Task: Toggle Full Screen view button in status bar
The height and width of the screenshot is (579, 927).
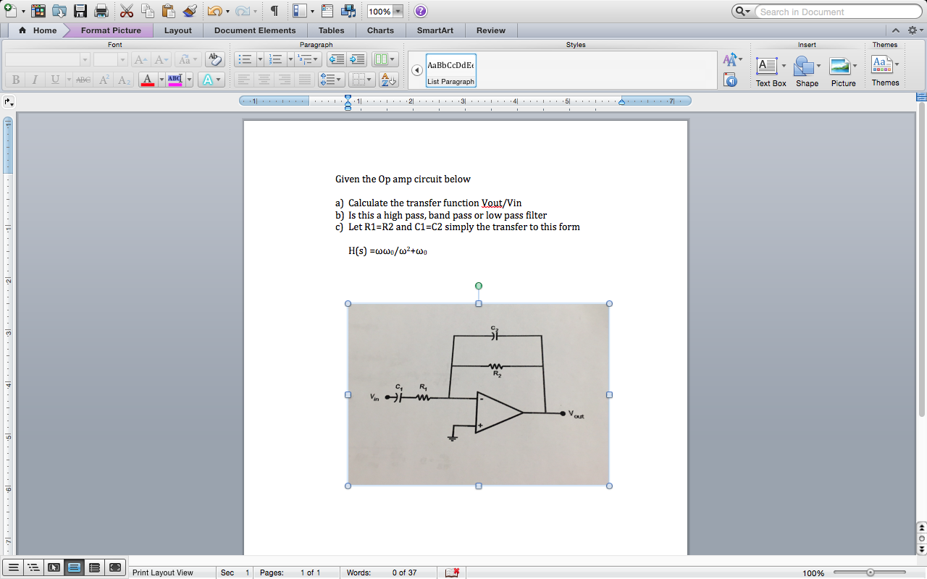Action: click(x=114, y=567)
